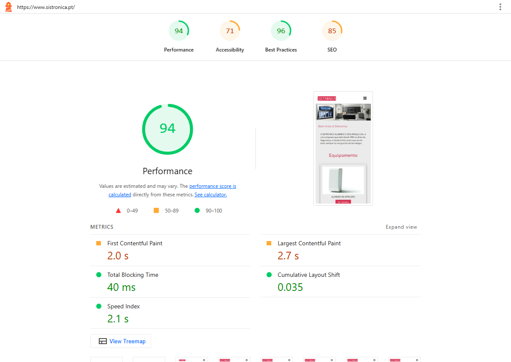Jump to the Accessibility score gauge

click(x=230, y=37)
